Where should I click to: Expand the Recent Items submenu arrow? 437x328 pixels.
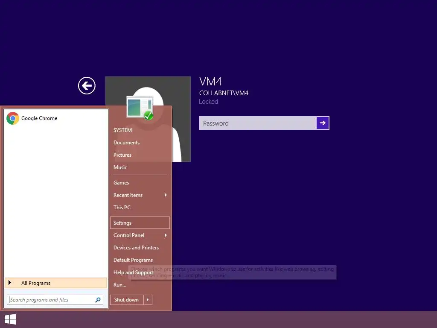166,195
